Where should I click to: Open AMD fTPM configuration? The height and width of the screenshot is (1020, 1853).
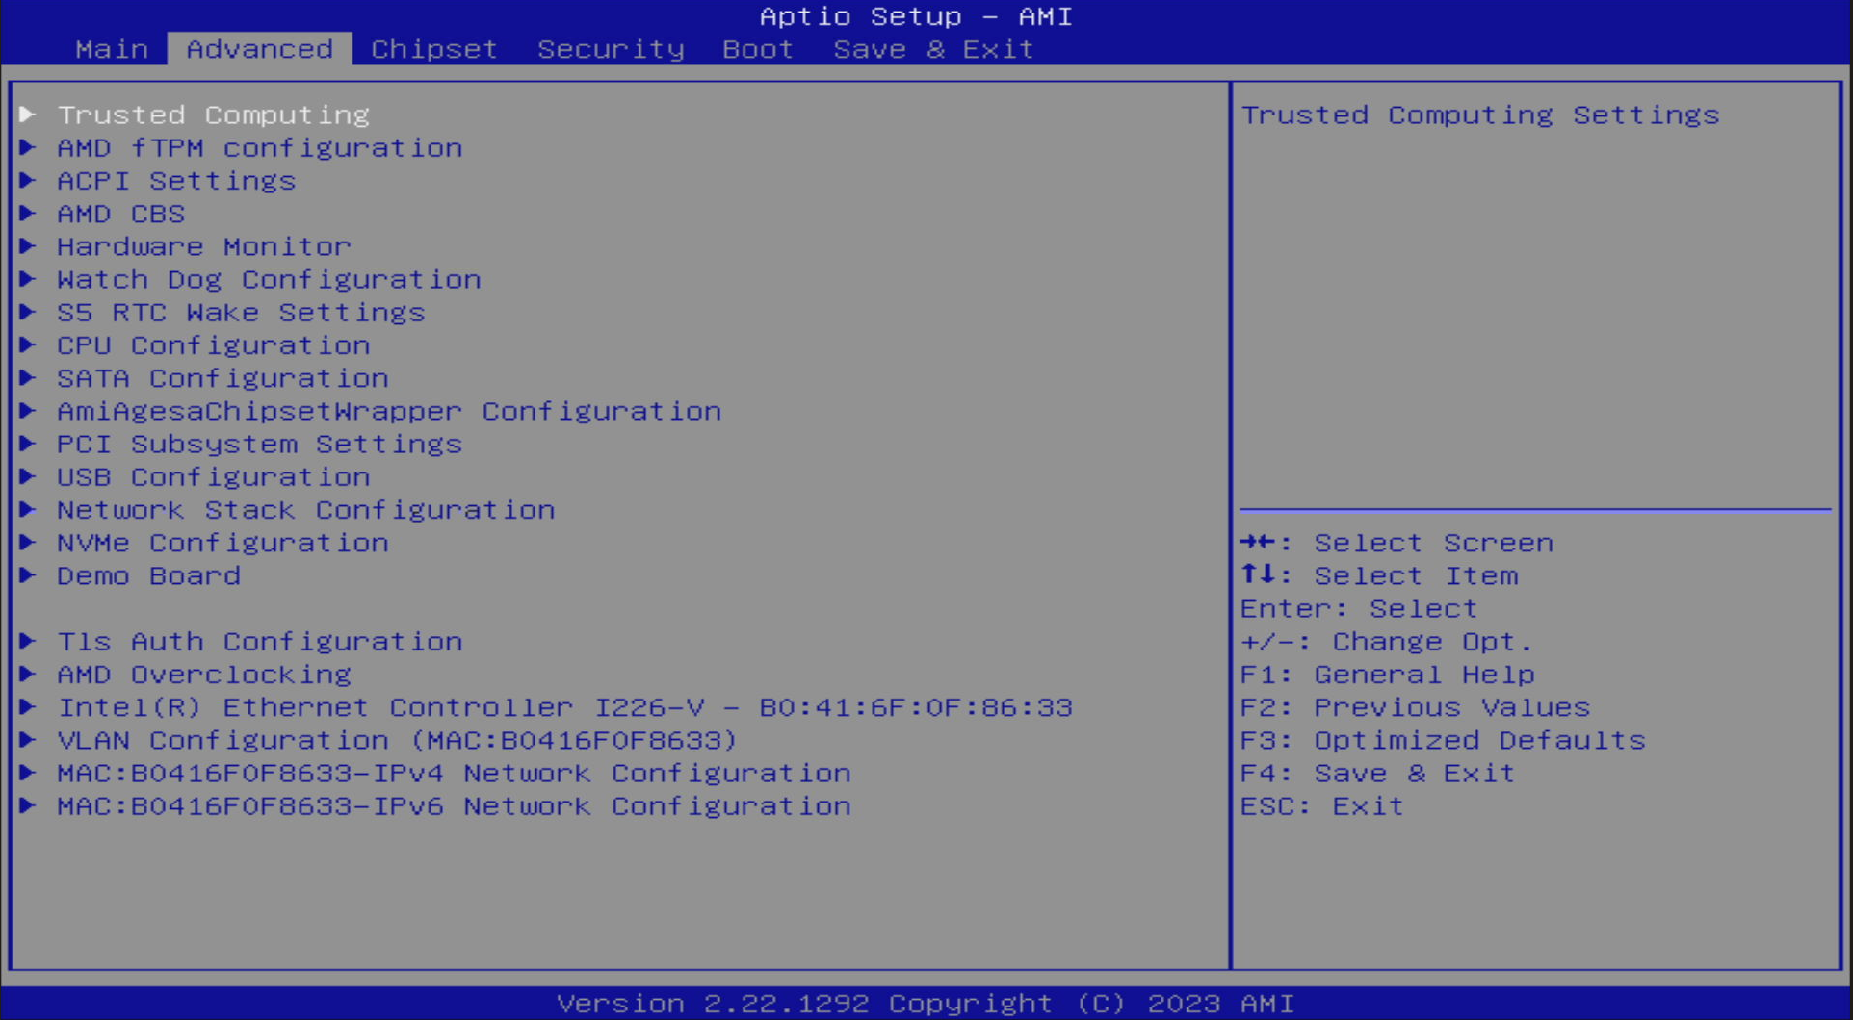click(x=260, y=148)
